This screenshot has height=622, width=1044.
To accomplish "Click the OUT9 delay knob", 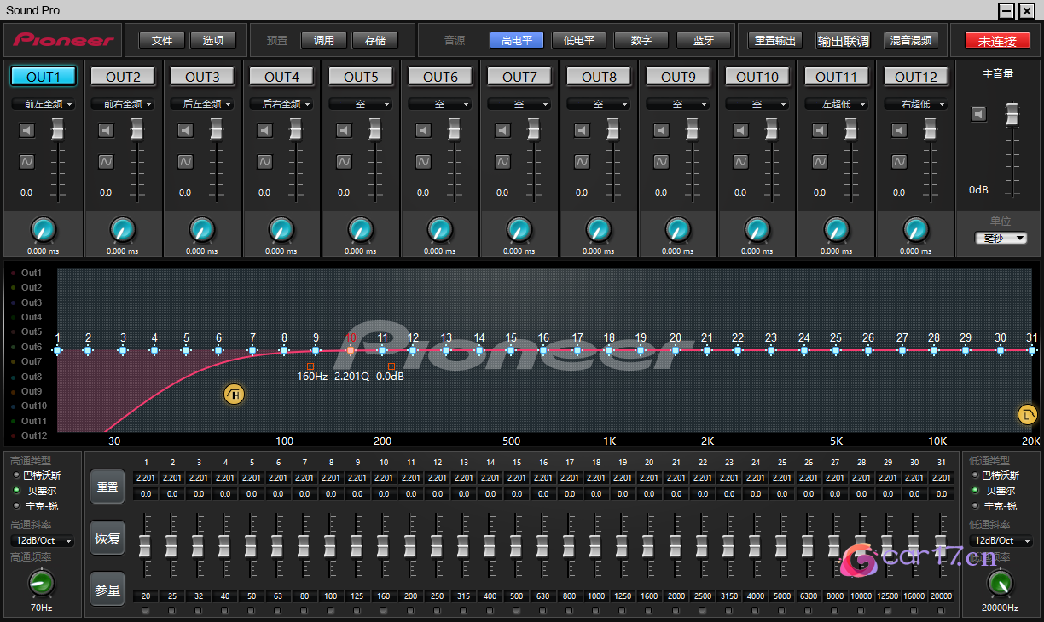I will (678, 229).
